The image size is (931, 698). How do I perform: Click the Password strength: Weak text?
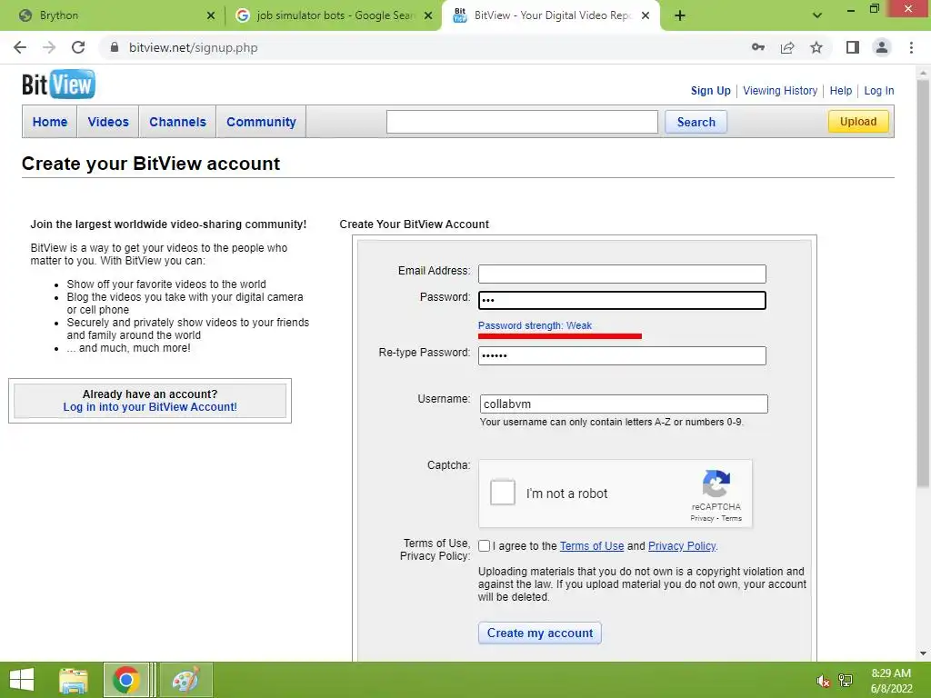point(535,326)
